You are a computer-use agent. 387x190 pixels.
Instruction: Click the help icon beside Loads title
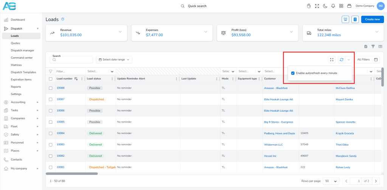click(x=63, y=19)
